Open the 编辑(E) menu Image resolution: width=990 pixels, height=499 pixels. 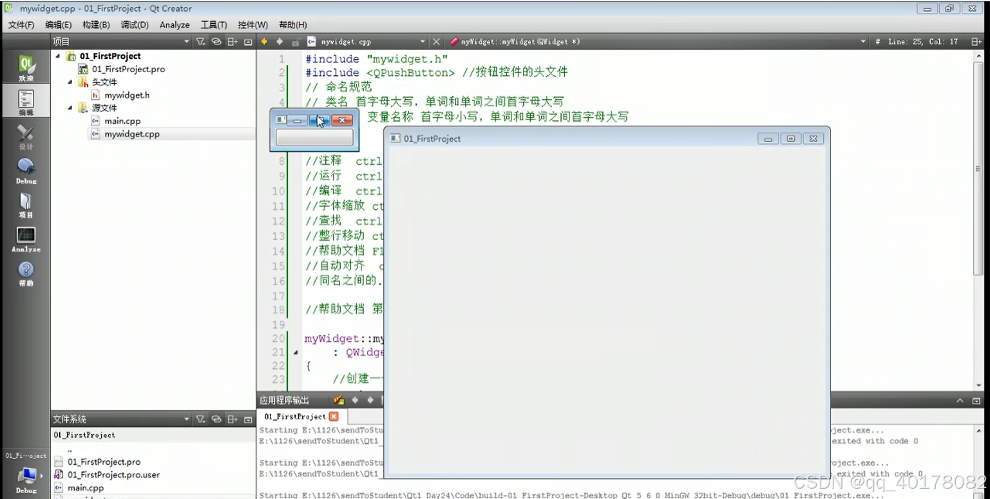58,24
